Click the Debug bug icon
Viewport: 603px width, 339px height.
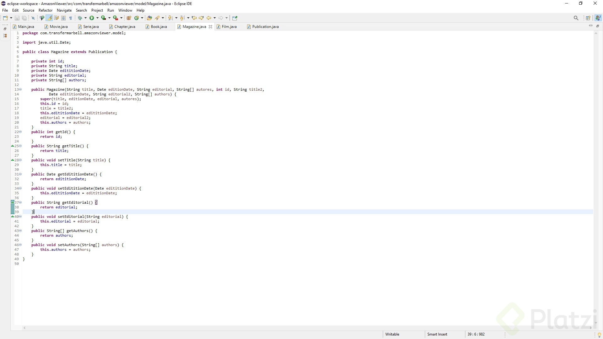[x=80, y=18]
